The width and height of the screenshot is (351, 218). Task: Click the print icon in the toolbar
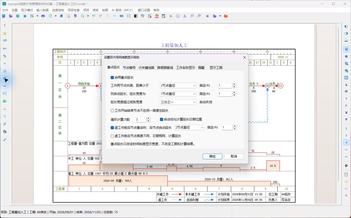click(43, 16)
